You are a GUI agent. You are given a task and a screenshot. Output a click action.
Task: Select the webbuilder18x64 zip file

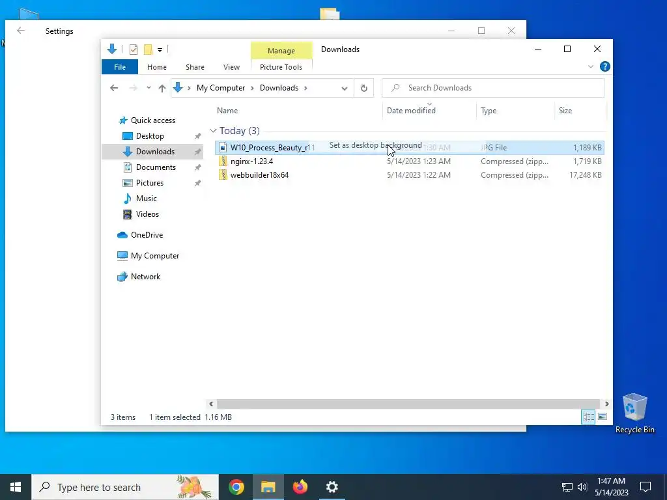click(409, 174)
